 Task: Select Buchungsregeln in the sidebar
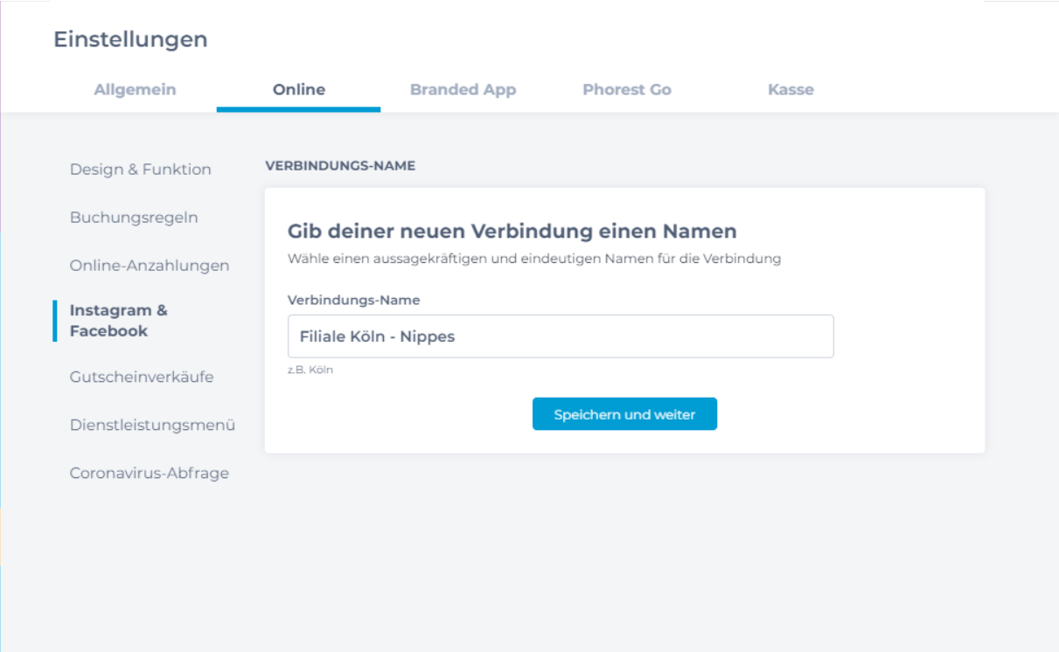pos(134,218)
